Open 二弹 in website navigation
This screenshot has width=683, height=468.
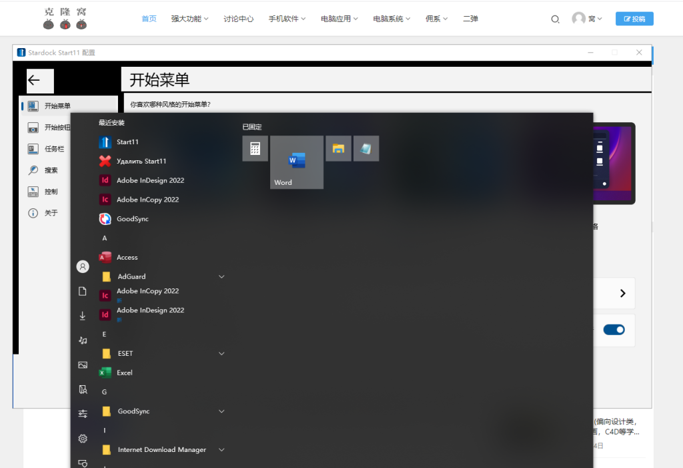tap(470, 19)
